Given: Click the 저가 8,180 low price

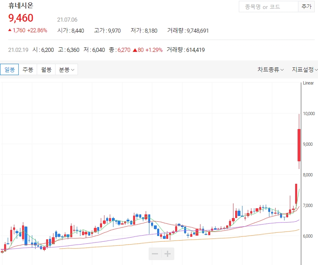Looking at the screenshot, I should point(144,31).
